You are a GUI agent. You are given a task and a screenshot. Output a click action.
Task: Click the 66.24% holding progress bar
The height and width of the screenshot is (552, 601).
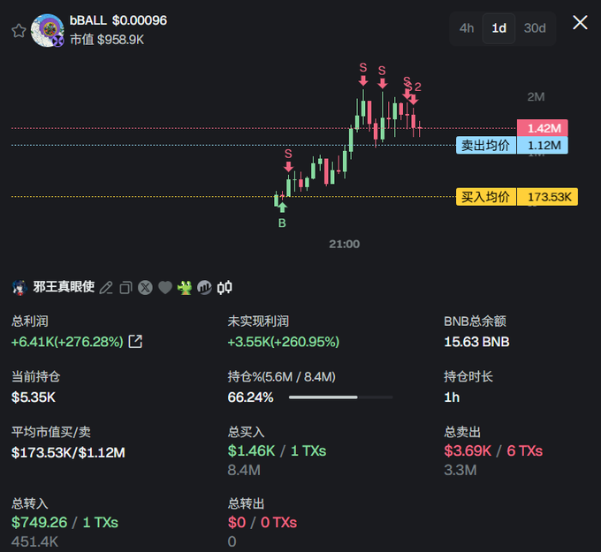coord(341,397)
